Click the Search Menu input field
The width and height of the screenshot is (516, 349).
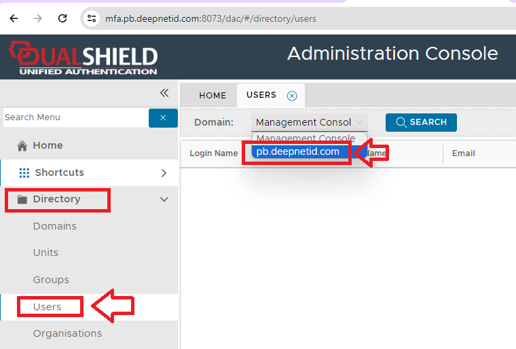point(75,117)
